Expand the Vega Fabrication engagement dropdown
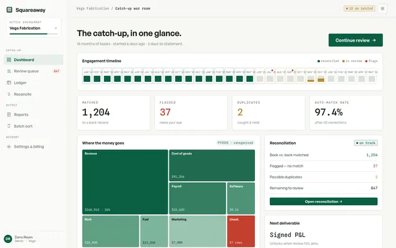 pyautogui.click(x=33, y=27)
